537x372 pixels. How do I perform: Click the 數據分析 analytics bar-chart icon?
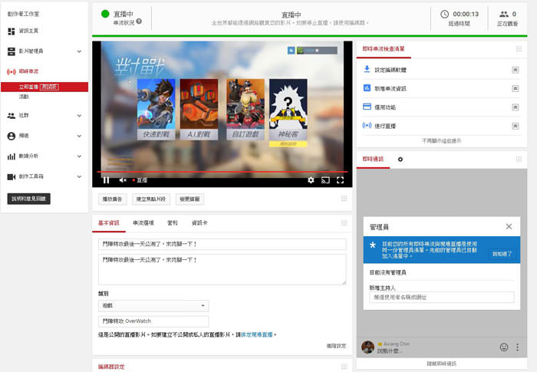[x=12, y=156]
